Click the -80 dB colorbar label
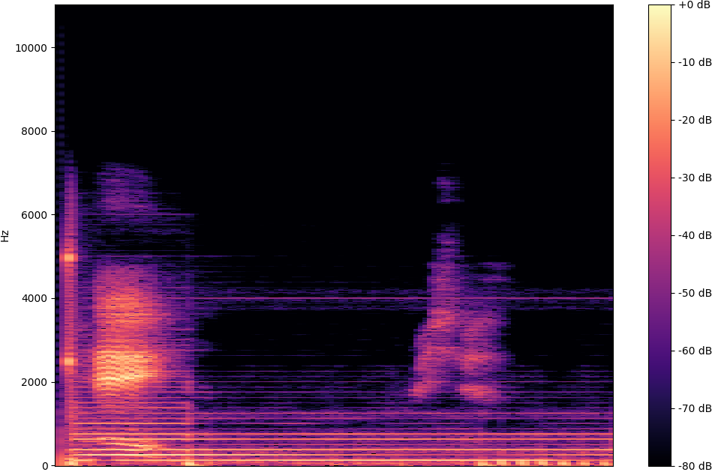The height and width of the screenshot is (472, 712). tap(695, 466)
